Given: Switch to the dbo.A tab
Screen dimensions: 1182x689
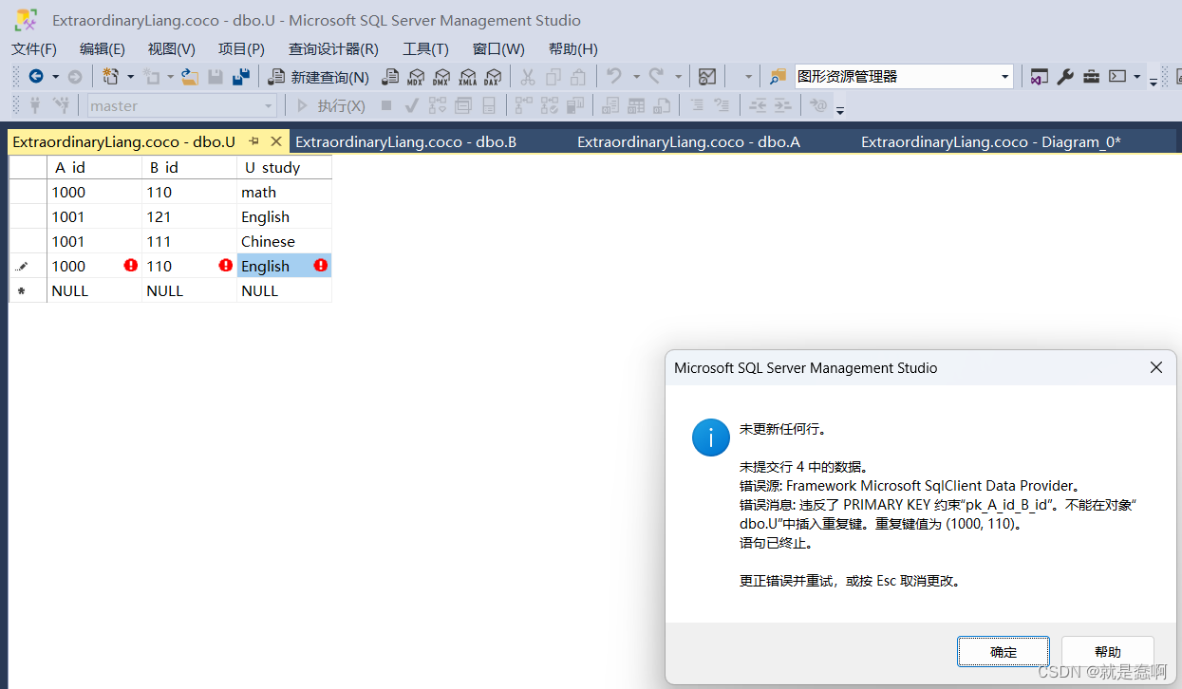Looking at the screenshot, I should pos(688,141).
